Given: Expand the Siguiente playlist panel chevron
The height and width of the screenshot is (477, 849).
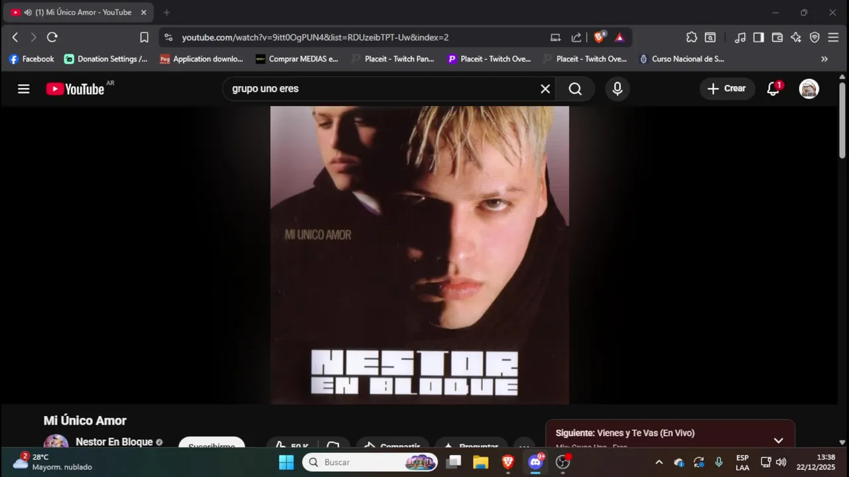Looking at the screenshot, I should [779, 441].
